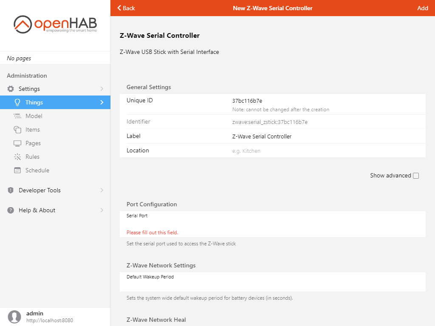Click the Settings gear icon
The width and height of the screenshot is (435, 326).
11,89
